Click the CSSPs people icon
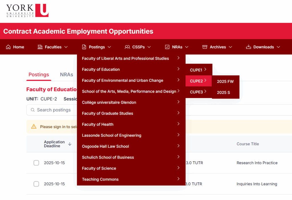Screen dimensions: 292x200 tap(127, 47)
